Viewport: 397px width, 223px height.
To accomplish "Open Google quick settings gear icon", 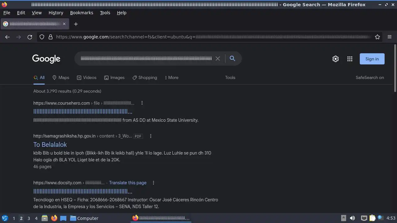I will click(x=336, y=59).
